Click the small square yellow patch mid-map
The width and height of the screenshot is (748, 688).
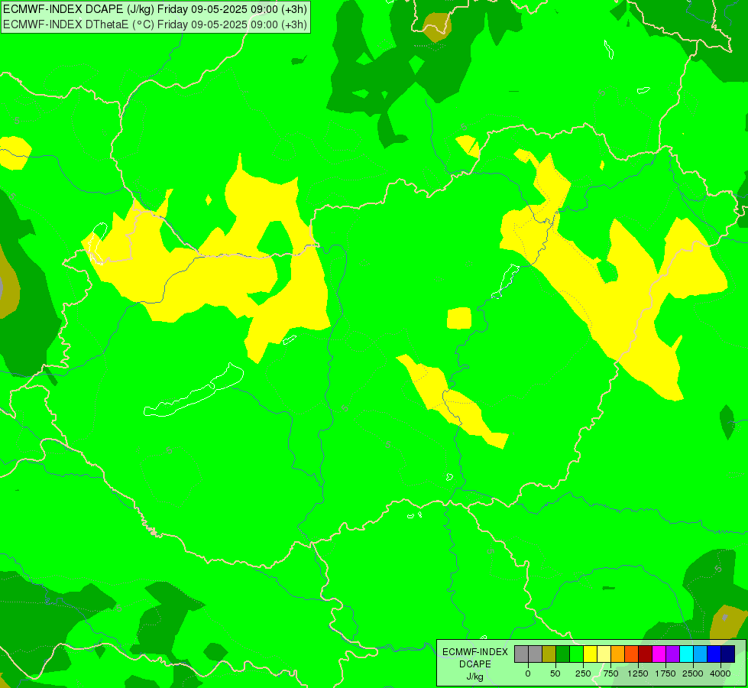click(x=459, y=319)
